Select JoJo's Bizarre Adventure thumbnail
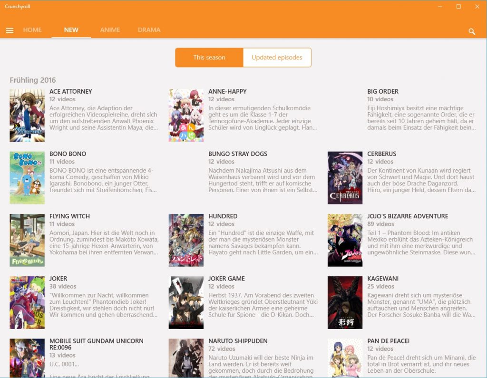 pos(345,240)
